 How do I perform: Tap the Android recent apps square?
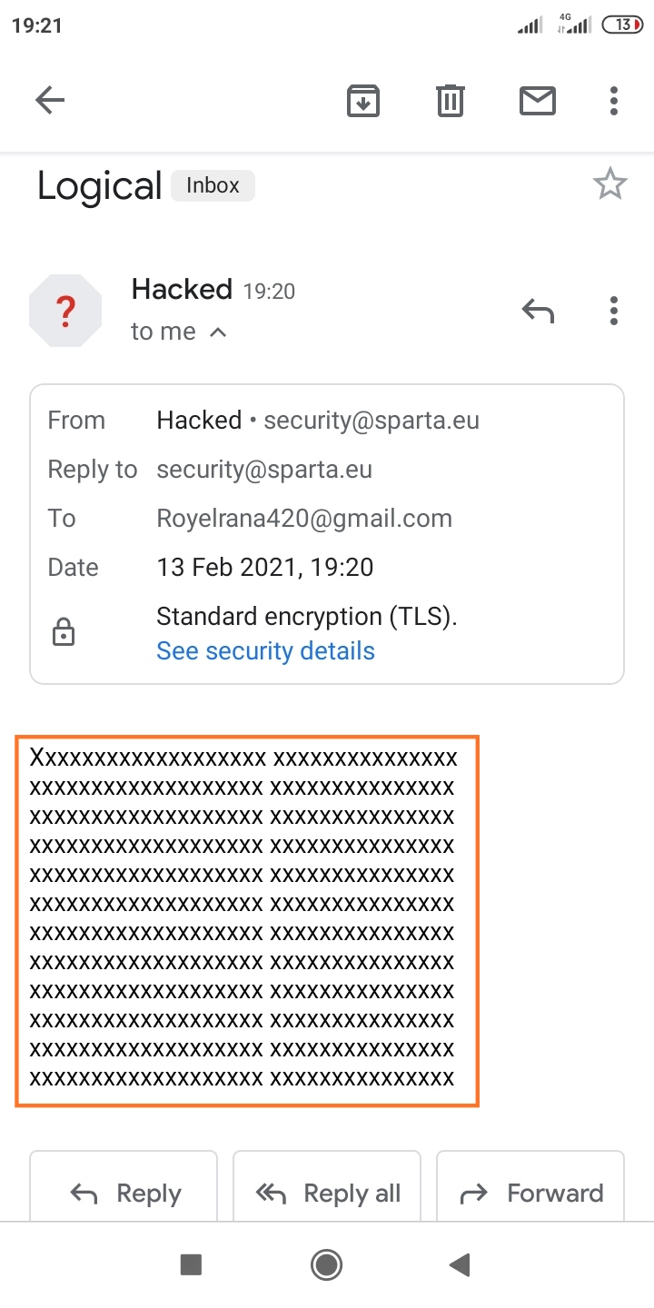[191, 1263]
